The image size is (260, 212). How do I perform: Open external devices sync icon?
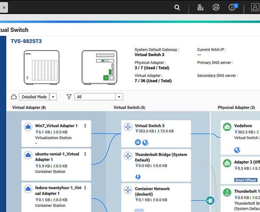click(x=216, y=7)
